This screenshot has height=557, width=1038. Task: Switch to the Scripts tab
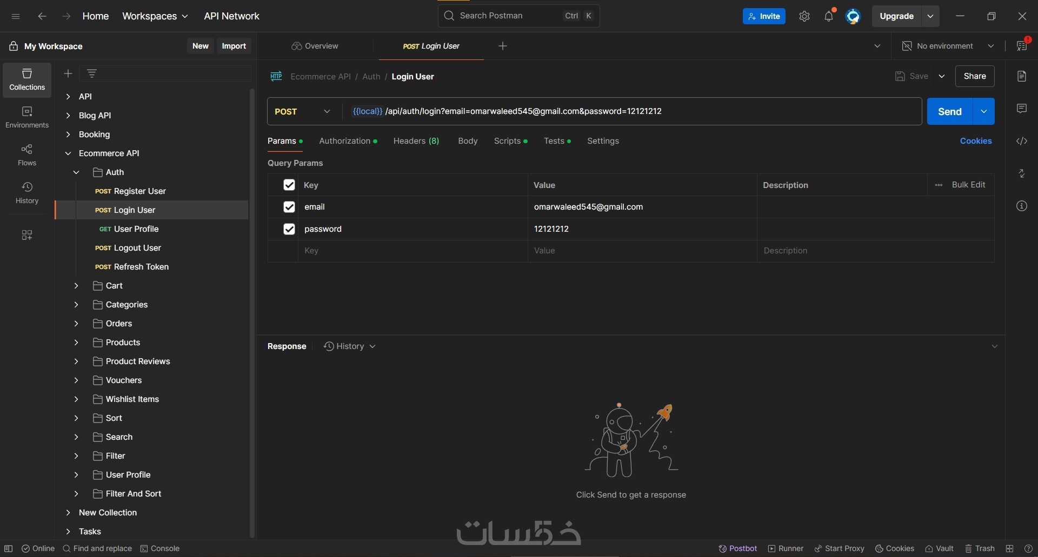coord(510,141)
